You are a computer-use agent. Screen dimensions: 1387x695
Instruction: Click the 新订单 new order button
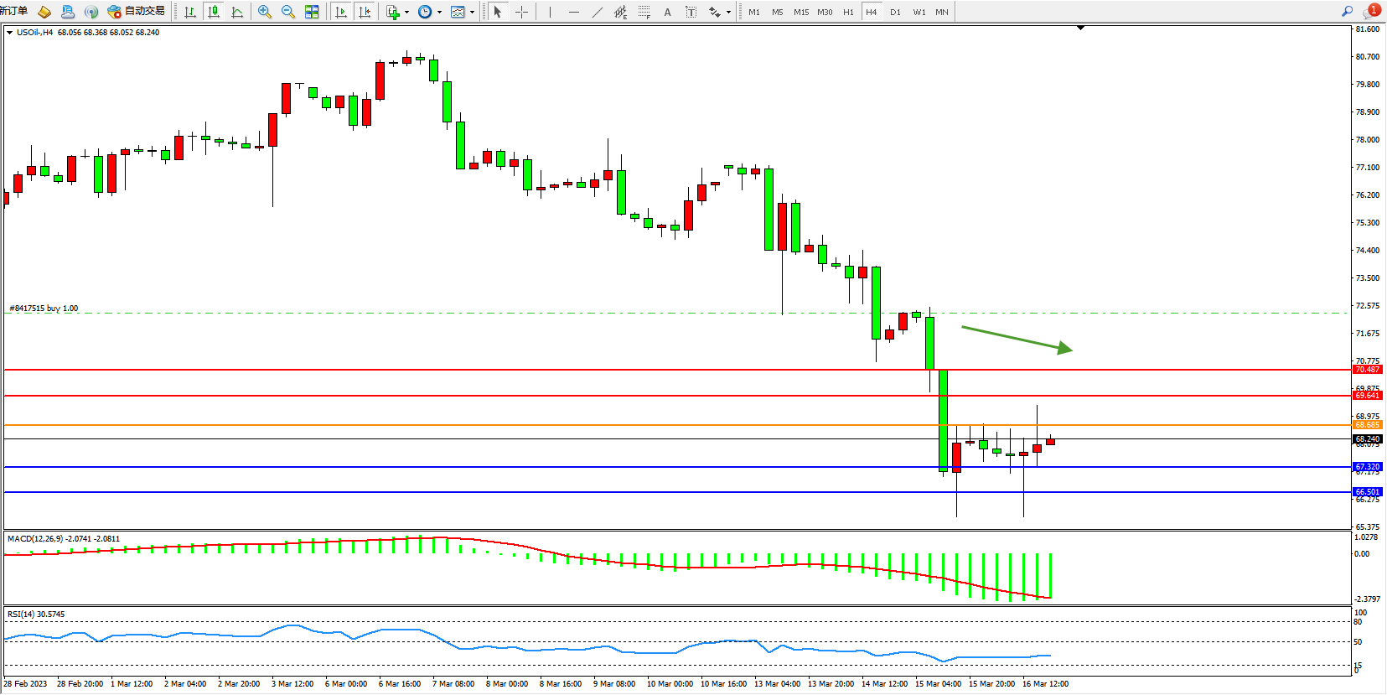(14, 11)
